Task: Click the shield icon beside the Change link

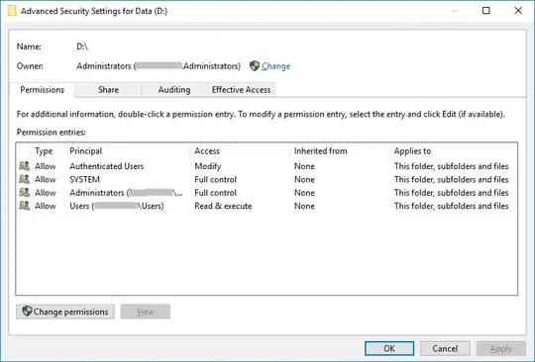Action: (255, 66)
